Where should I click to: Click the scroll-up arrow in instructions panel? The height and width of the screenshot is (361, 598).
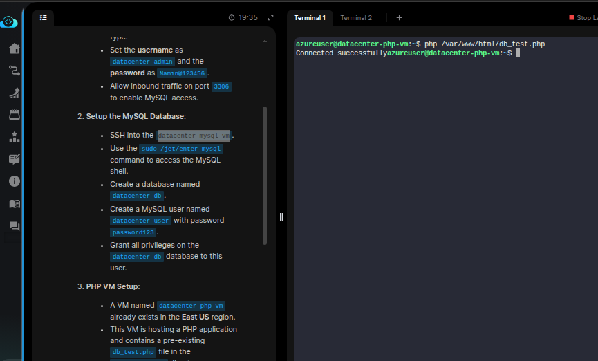tap(265, 41)
